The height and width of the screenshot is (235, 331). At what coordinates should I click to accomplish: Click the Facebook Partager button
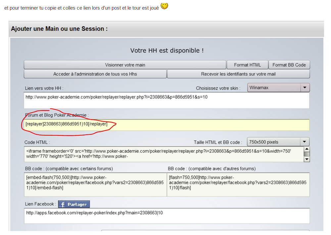(x=74, y=204)
